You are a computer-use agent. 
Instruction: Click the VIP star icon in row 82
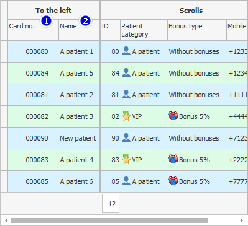(126, 116)
